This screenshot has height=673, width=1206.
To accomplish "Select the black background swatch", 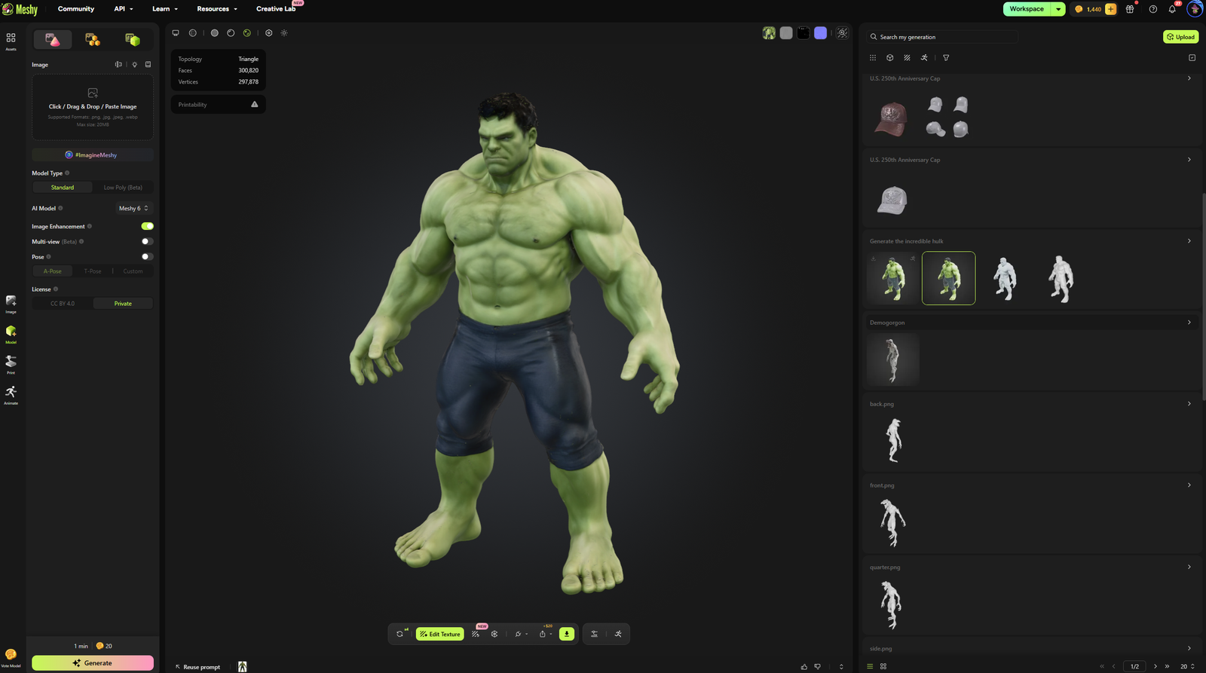I will (x=803, y=33).
